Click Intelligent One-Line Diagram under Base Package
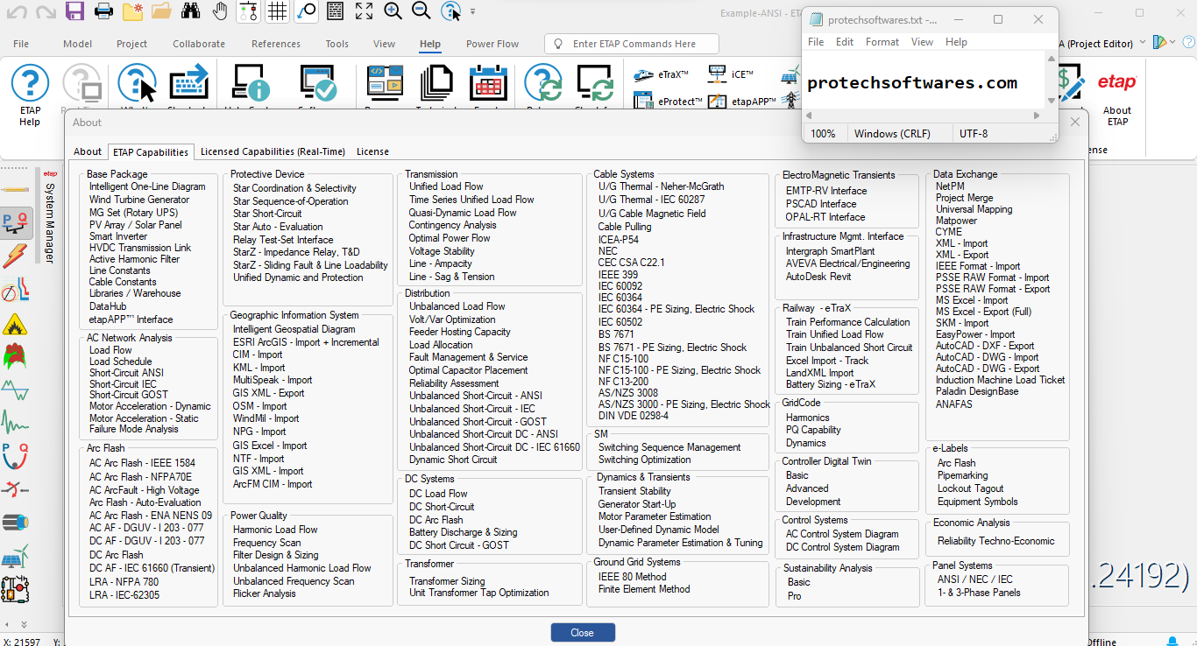1197x646 pixels. coord(147,186)
